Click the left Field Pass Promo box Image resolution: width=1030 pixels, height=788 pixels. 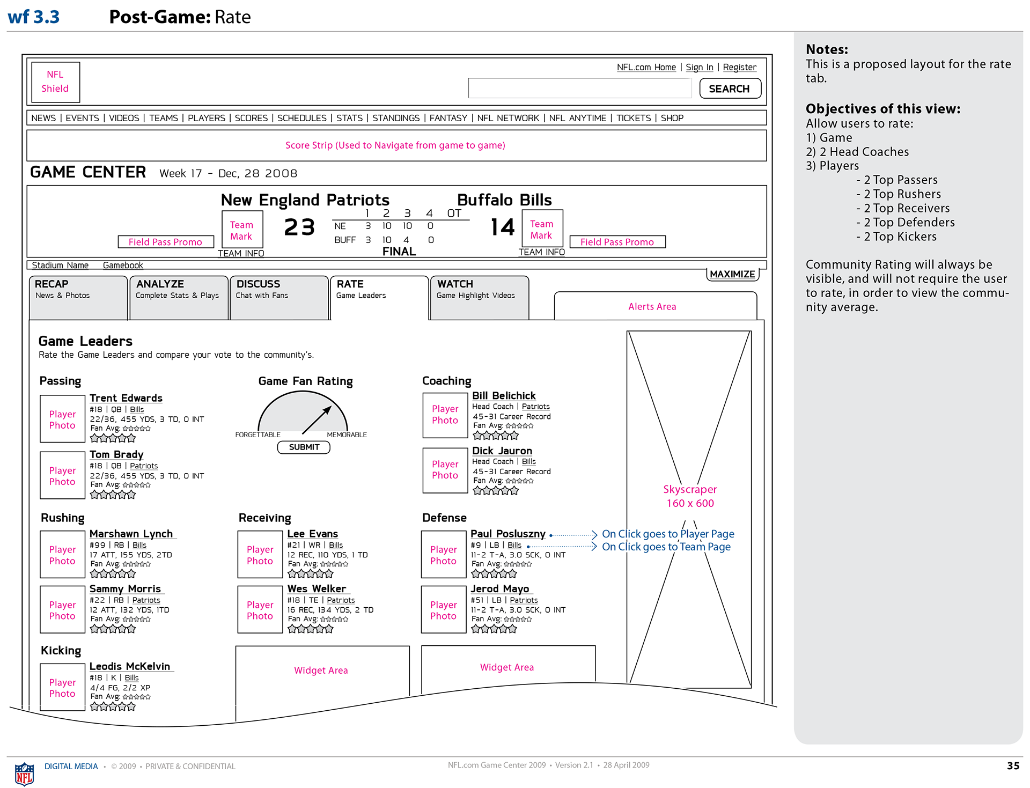(166, 242)
